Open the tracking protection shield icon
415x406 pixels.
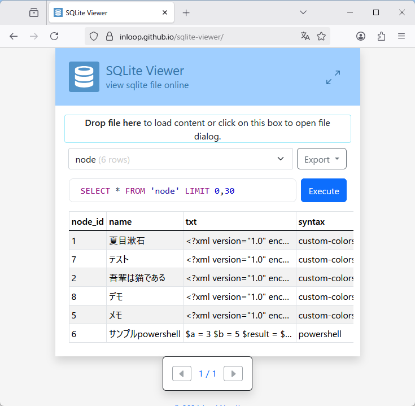(x=94, y=36)
